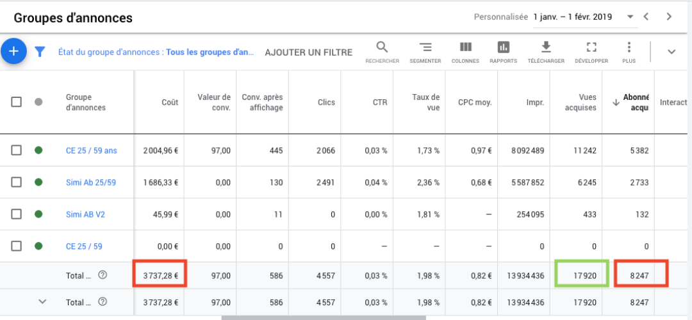This screenshot has width=692, height=320.
Task: Click AJOUTER UN FILTRE
Action: coord(308,52)
